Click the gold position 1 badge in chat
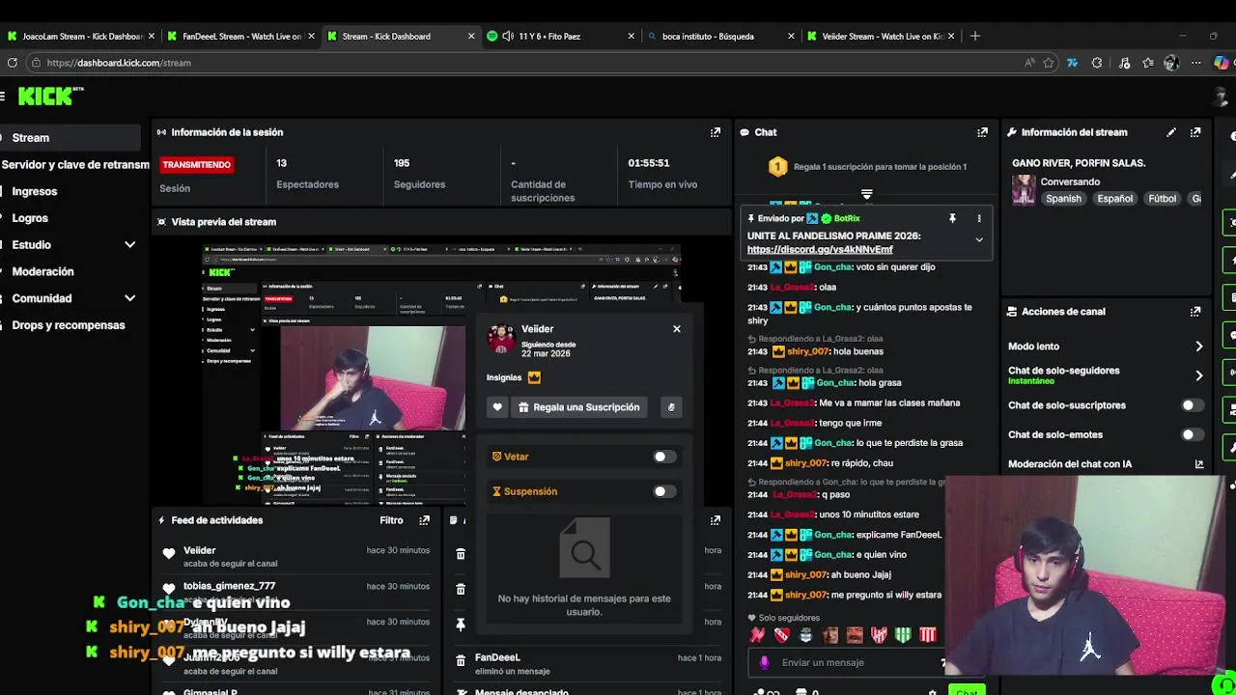 click(777, 167)
